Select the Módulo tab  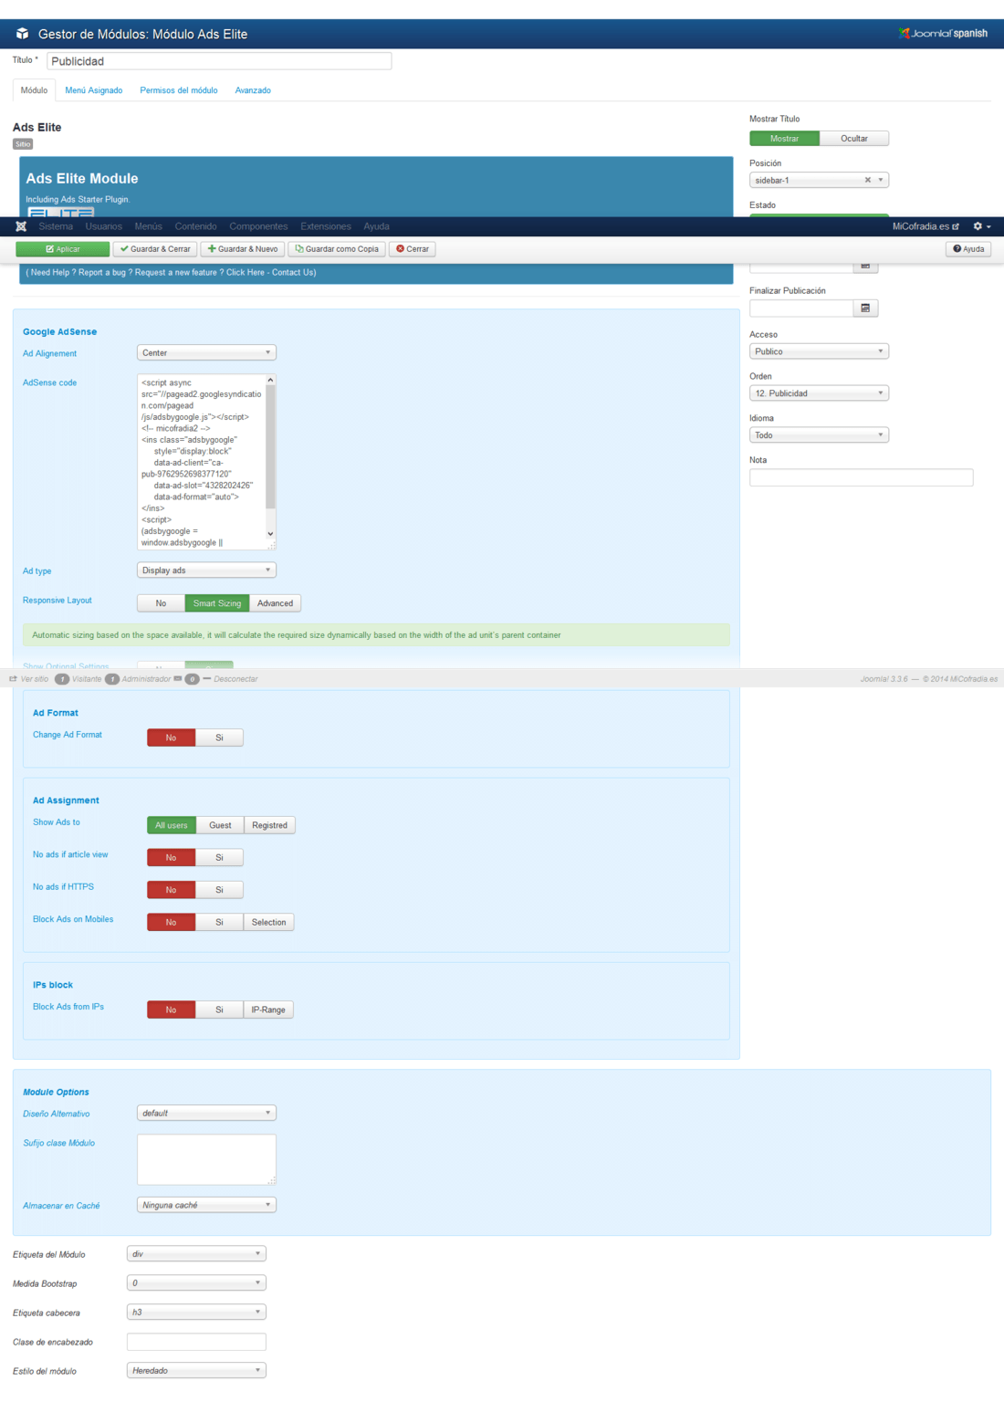click(34, 90)
